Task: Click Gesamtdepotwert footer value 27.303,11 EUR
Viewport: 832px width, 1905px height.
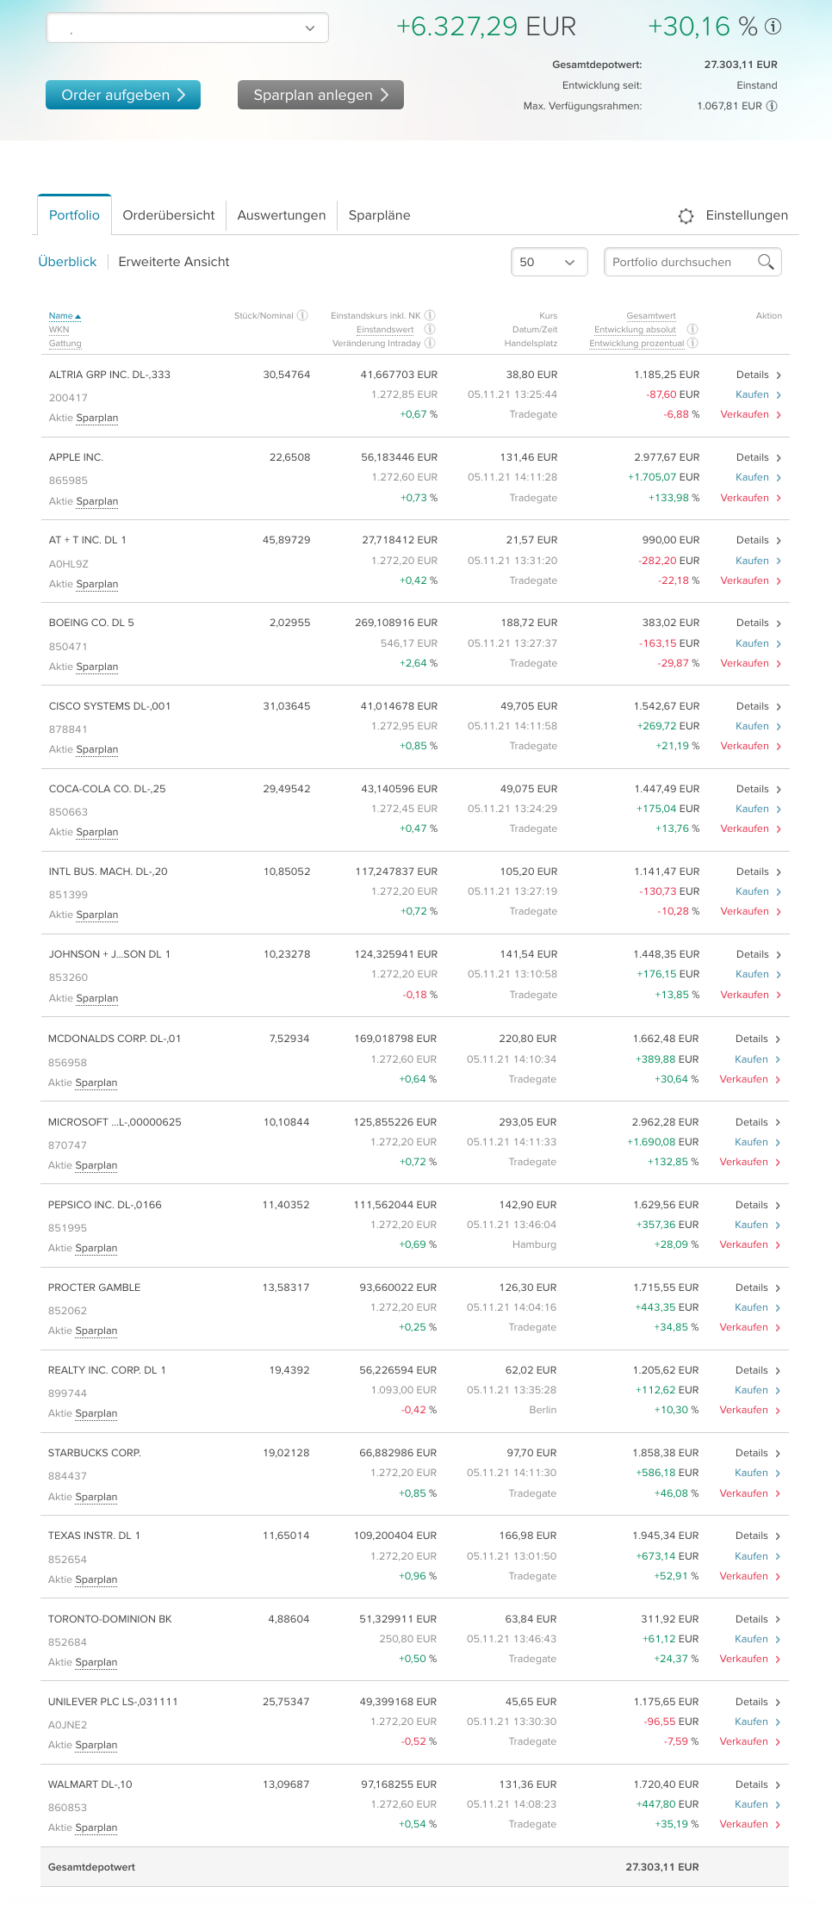Action: tap(662, 1867)
